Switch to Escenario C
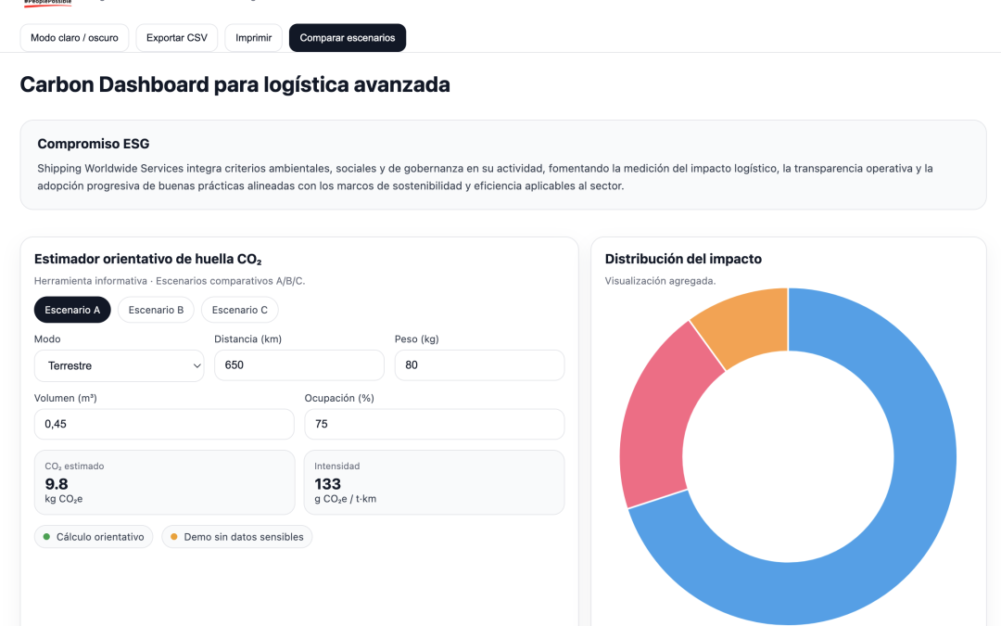The width and height of the screenshot is (1001, 626). pyautogui.click(x=239, y=310)
